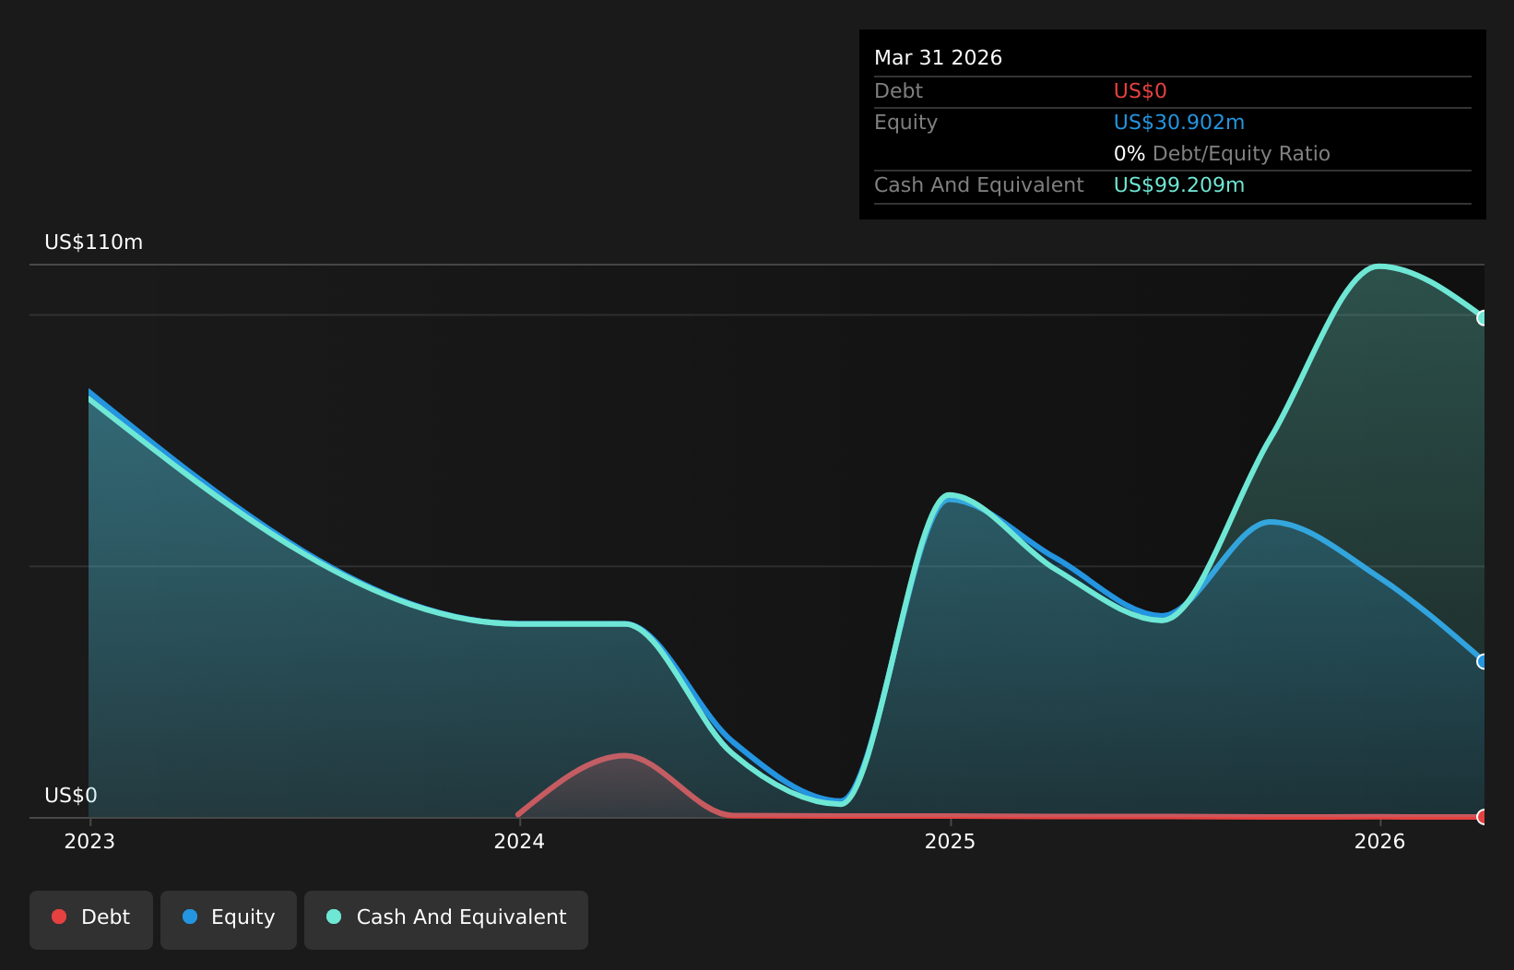Click the Mar 31 2026 tooltip date
The width and height of the screenshot is (1514, 970).
coord(938,58)
